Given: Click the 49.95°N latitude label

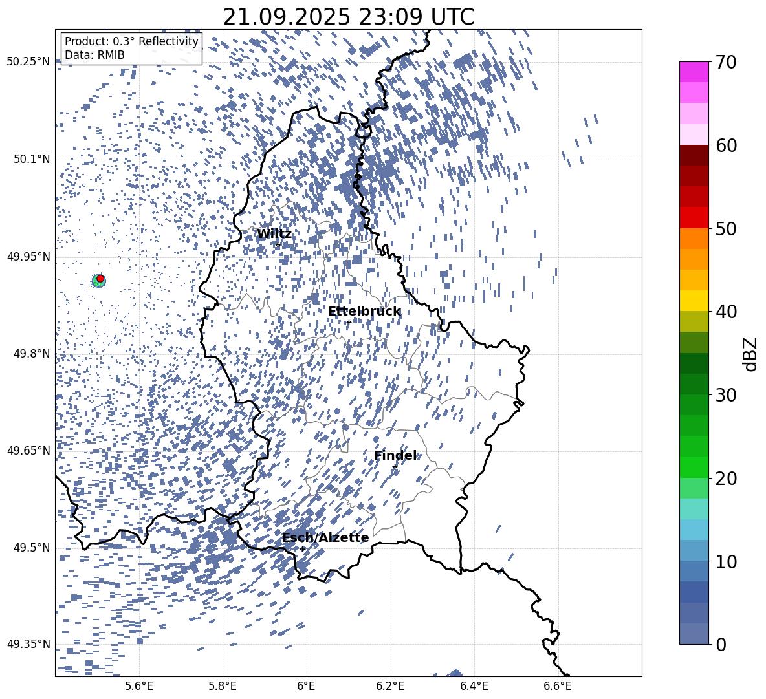Looking at the screenshot, I should (28, 257).
